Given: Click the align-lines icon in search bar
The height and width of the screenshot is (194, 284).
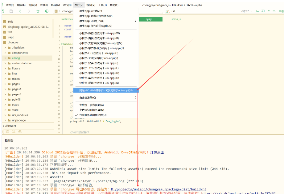Looking at the screenshot, I should pyautogui.click(x=274, y=11).
